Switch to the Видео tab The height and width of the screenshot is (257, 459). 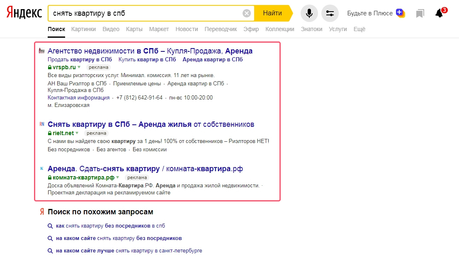[111, 29]
